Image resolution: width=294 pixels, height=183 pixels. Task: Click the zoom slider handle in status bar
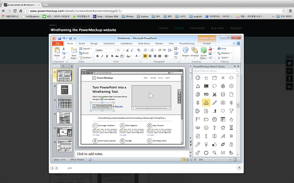[x=214, y=159]
